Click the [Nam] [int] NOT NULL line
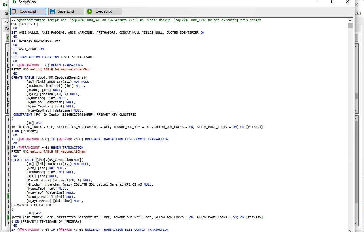This screenshot has width=364, height=232. tap(46, 168)
